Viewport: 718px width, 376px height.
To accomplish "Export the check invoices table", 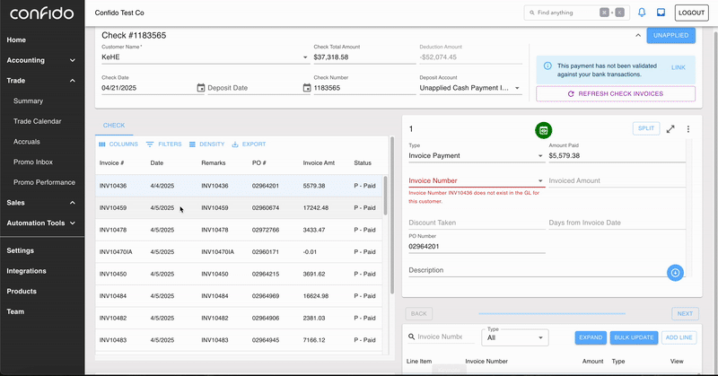I will (x=249, y=144).
